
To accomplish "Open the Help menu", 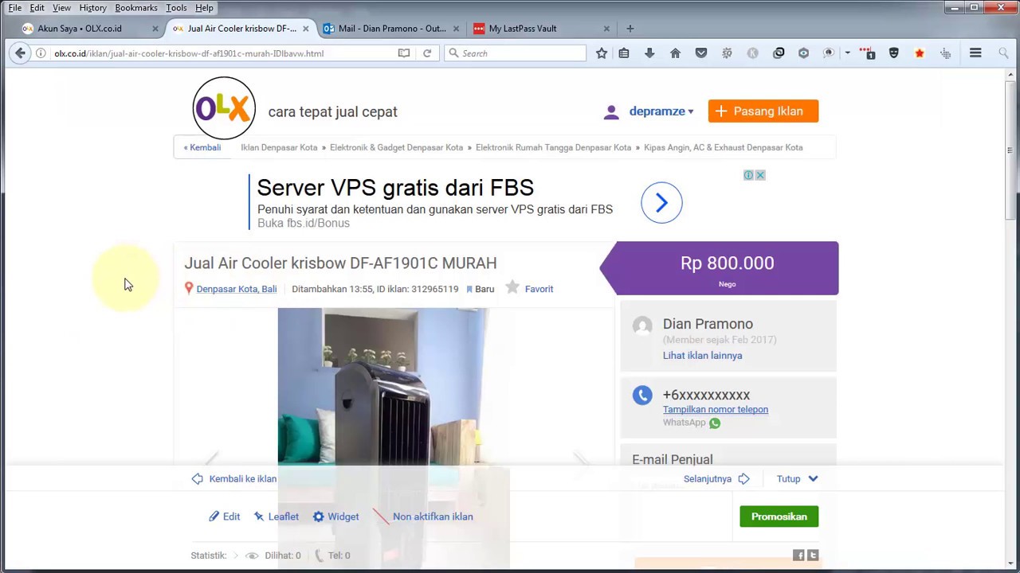I will click(204, 8).
